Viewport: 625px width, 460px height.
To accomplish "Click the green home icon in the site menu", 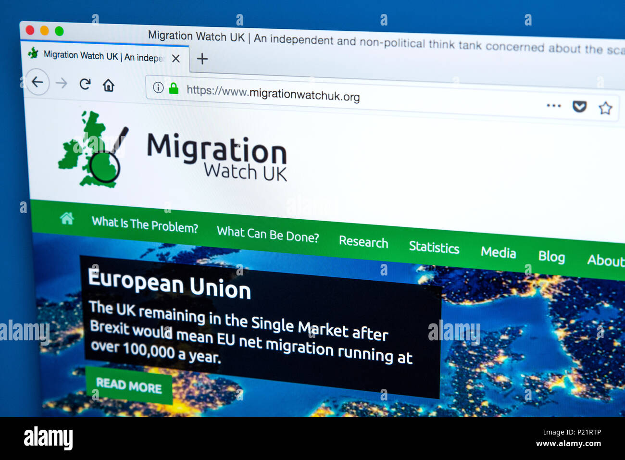I will coord(67,219).
